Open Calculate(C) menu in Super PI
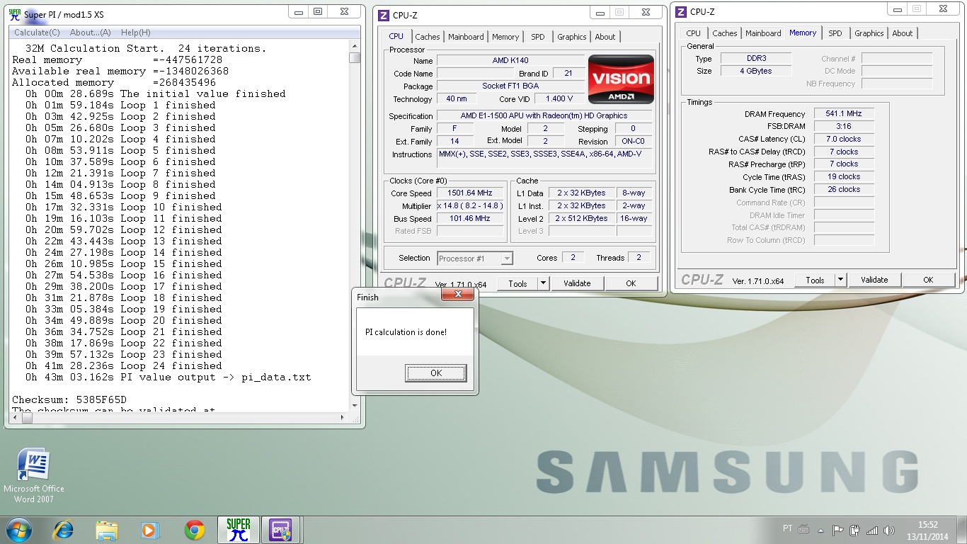 click(38, 33)
